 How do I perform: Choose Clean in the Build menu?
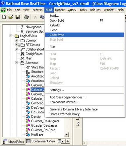[85, 30]
